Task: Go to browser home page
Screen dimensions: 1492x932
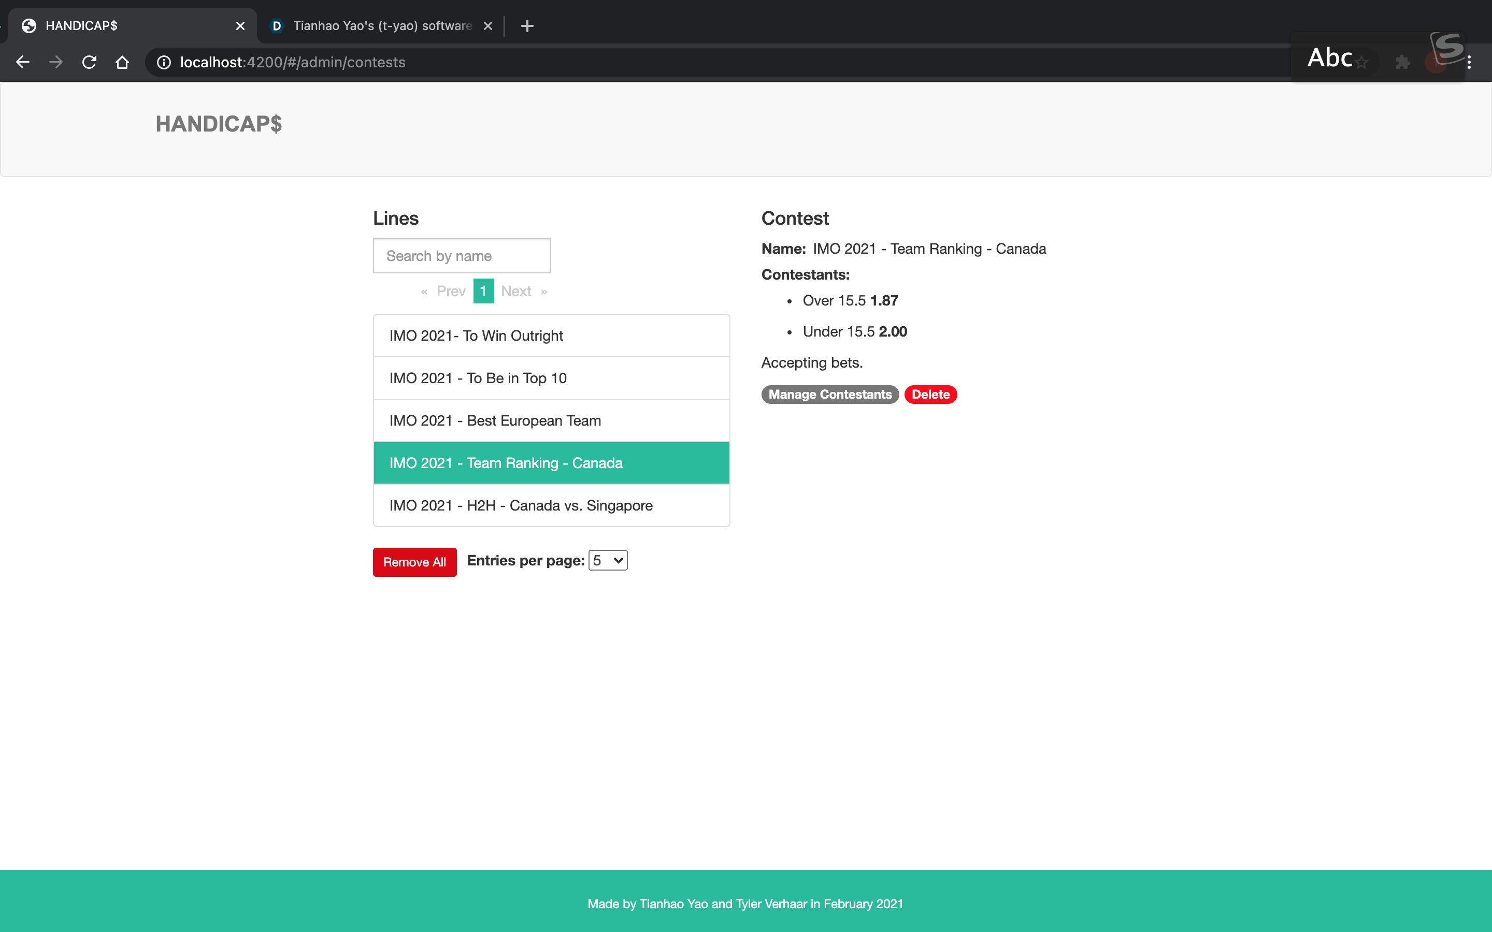Action: click(122, 62)
